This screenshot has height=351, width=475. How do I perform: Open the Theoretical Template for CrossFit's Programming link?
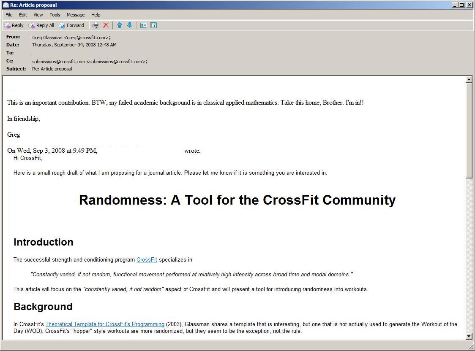(x=105, y=324)
